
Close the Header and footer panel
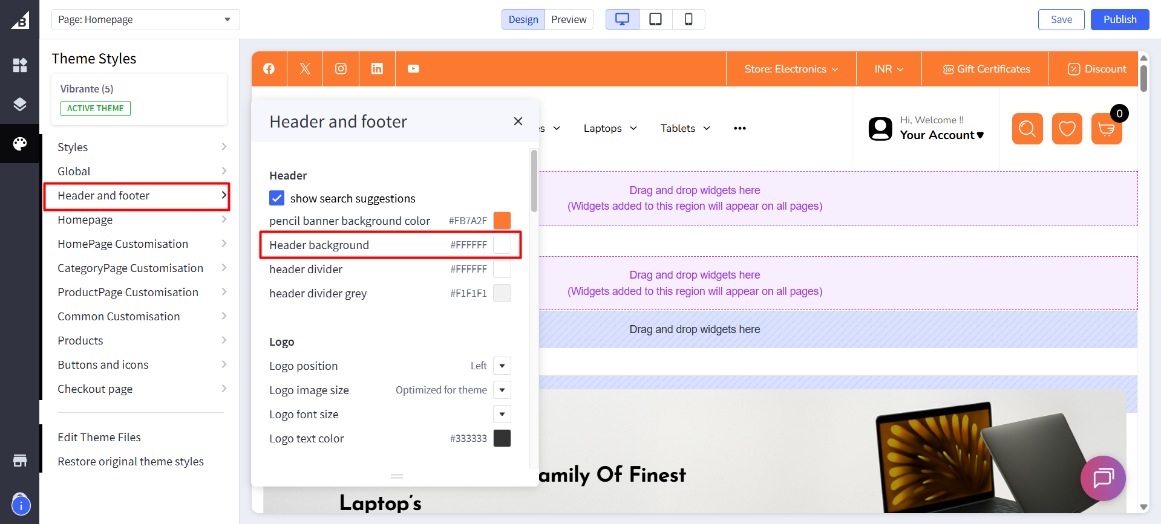click(x=518, y=121)
